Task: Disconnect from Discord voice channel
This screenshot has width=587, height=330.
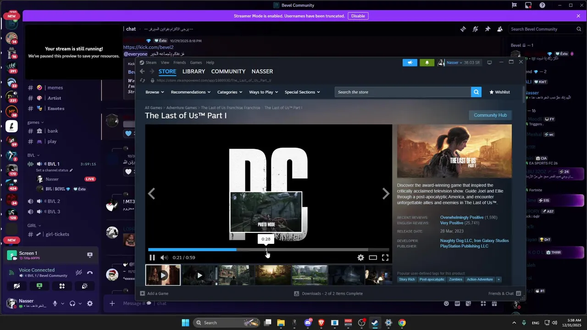Action: coord(90,273)
